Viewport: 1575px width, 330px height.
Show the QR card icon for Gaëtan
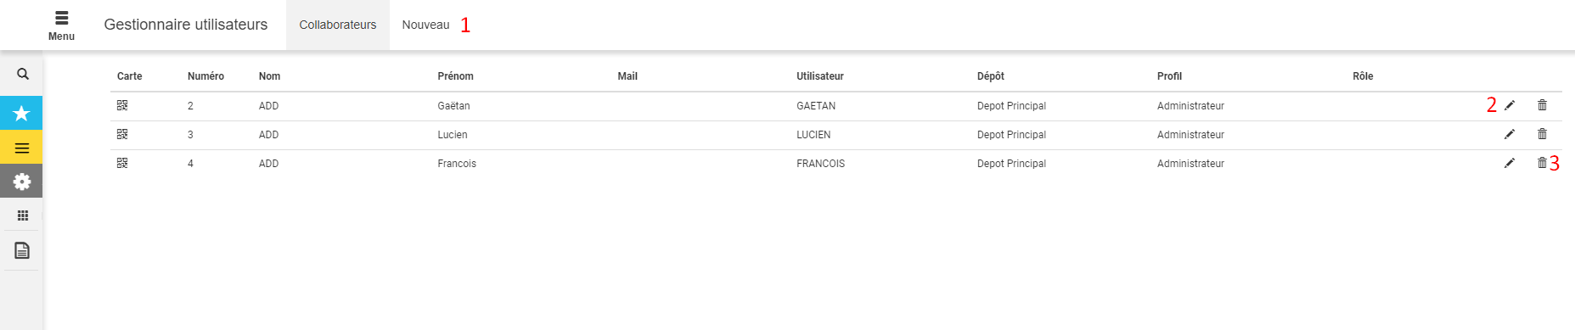coord(122,105)
